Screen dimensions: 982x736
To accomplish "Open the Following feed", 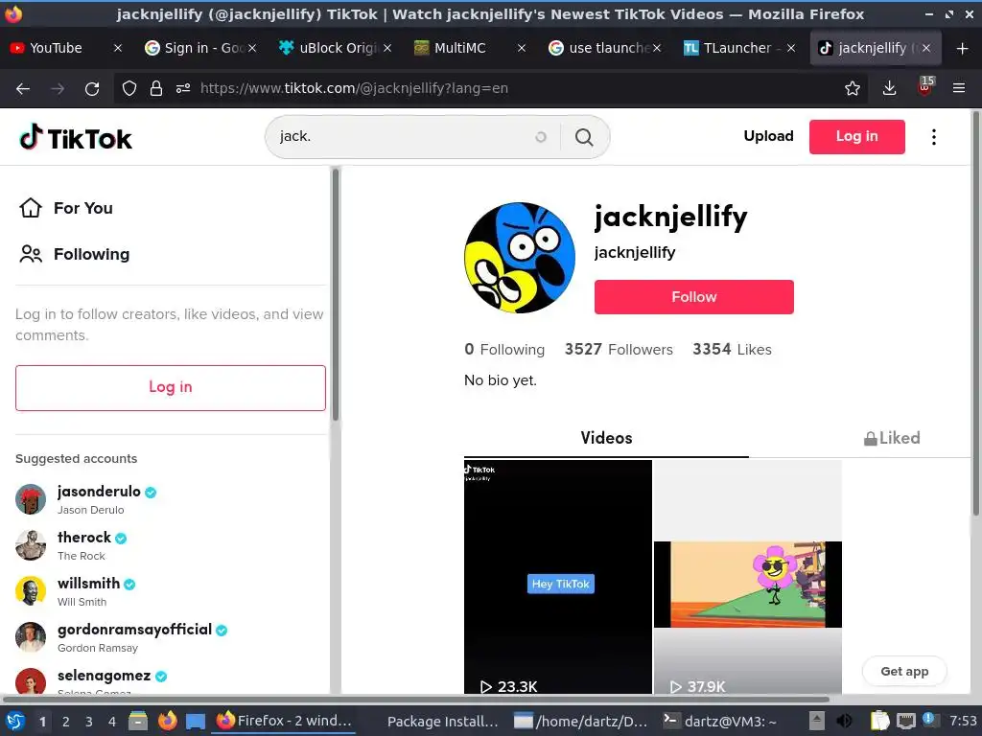I will click(x=91, y=254).
